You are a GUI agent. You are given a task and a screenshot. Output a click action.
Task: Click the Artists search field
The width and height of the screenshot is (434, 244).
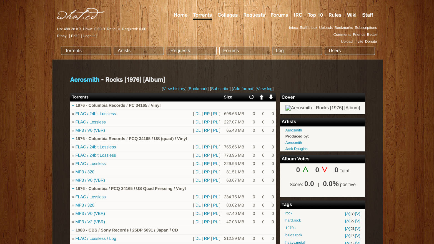tap(139, 51)
